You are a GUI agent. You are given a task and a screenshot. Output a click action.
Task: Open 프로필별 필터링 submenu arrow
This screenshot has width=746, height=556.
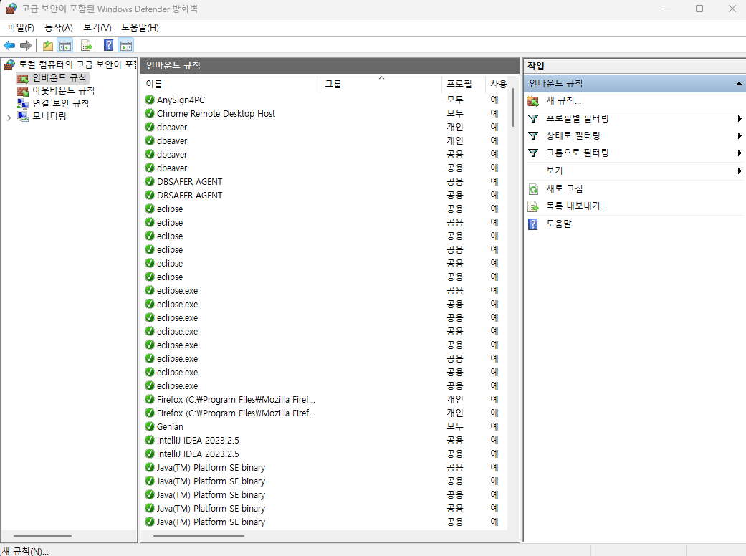[740, 118]
